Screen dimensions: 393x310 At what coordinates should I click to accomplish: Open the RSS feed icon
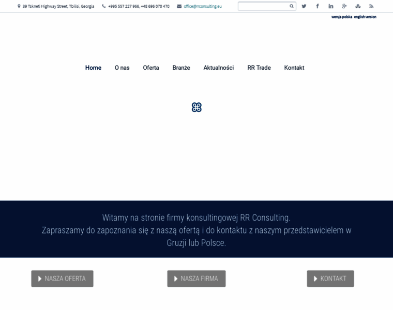(x=371, y=6)
